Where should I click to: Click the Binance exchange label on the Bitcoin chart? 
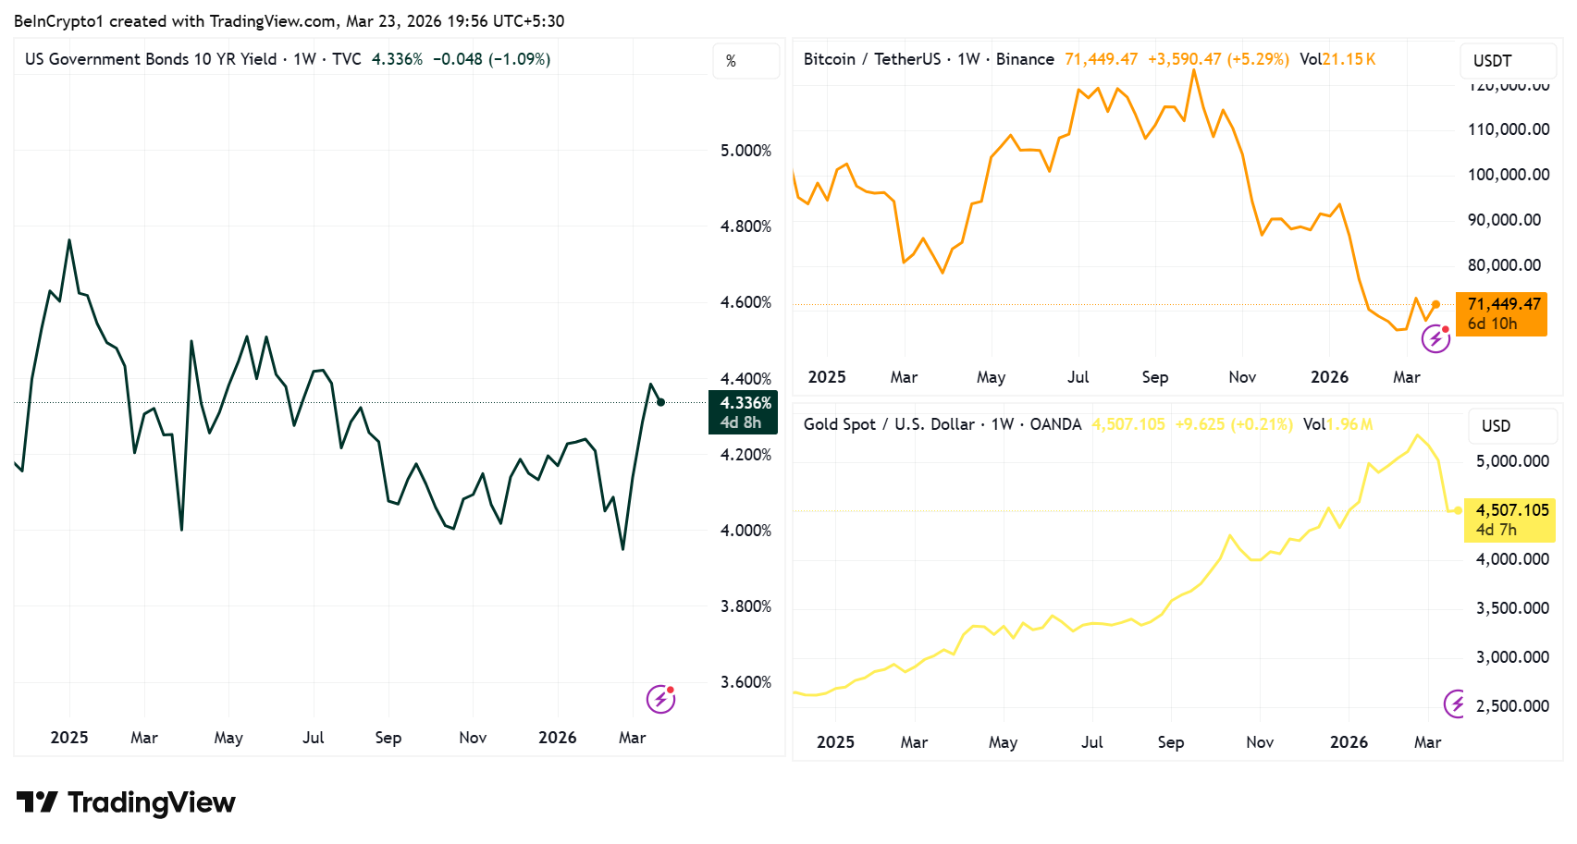pos(1023,58)
